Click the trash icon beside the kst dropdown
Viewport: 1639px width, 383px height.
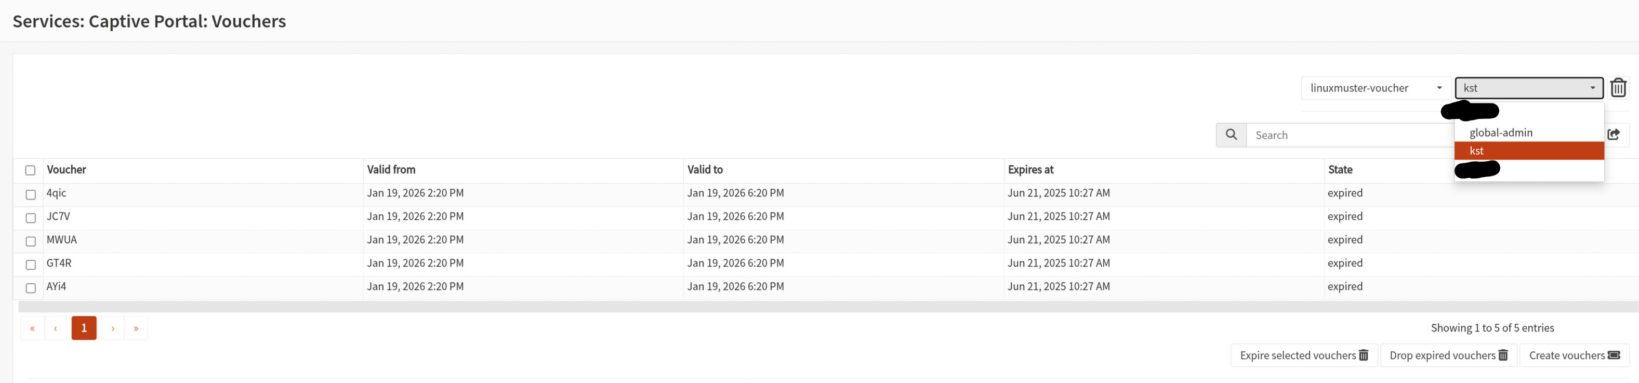[1618, 88]
